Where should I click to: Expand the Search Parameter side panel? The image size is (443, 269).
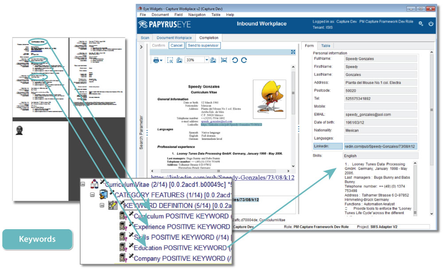coord(141,47)
